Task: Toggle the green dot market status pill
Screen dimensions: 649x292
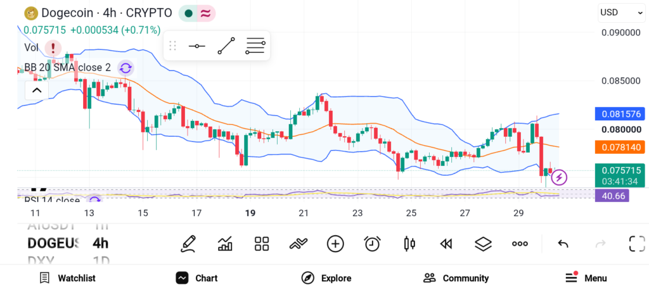Action: click(189, 13)
